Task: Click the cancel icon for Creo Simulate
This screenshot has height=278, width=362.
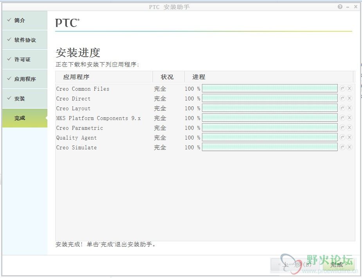Action: pyautogui.click(x=349, y=147)
